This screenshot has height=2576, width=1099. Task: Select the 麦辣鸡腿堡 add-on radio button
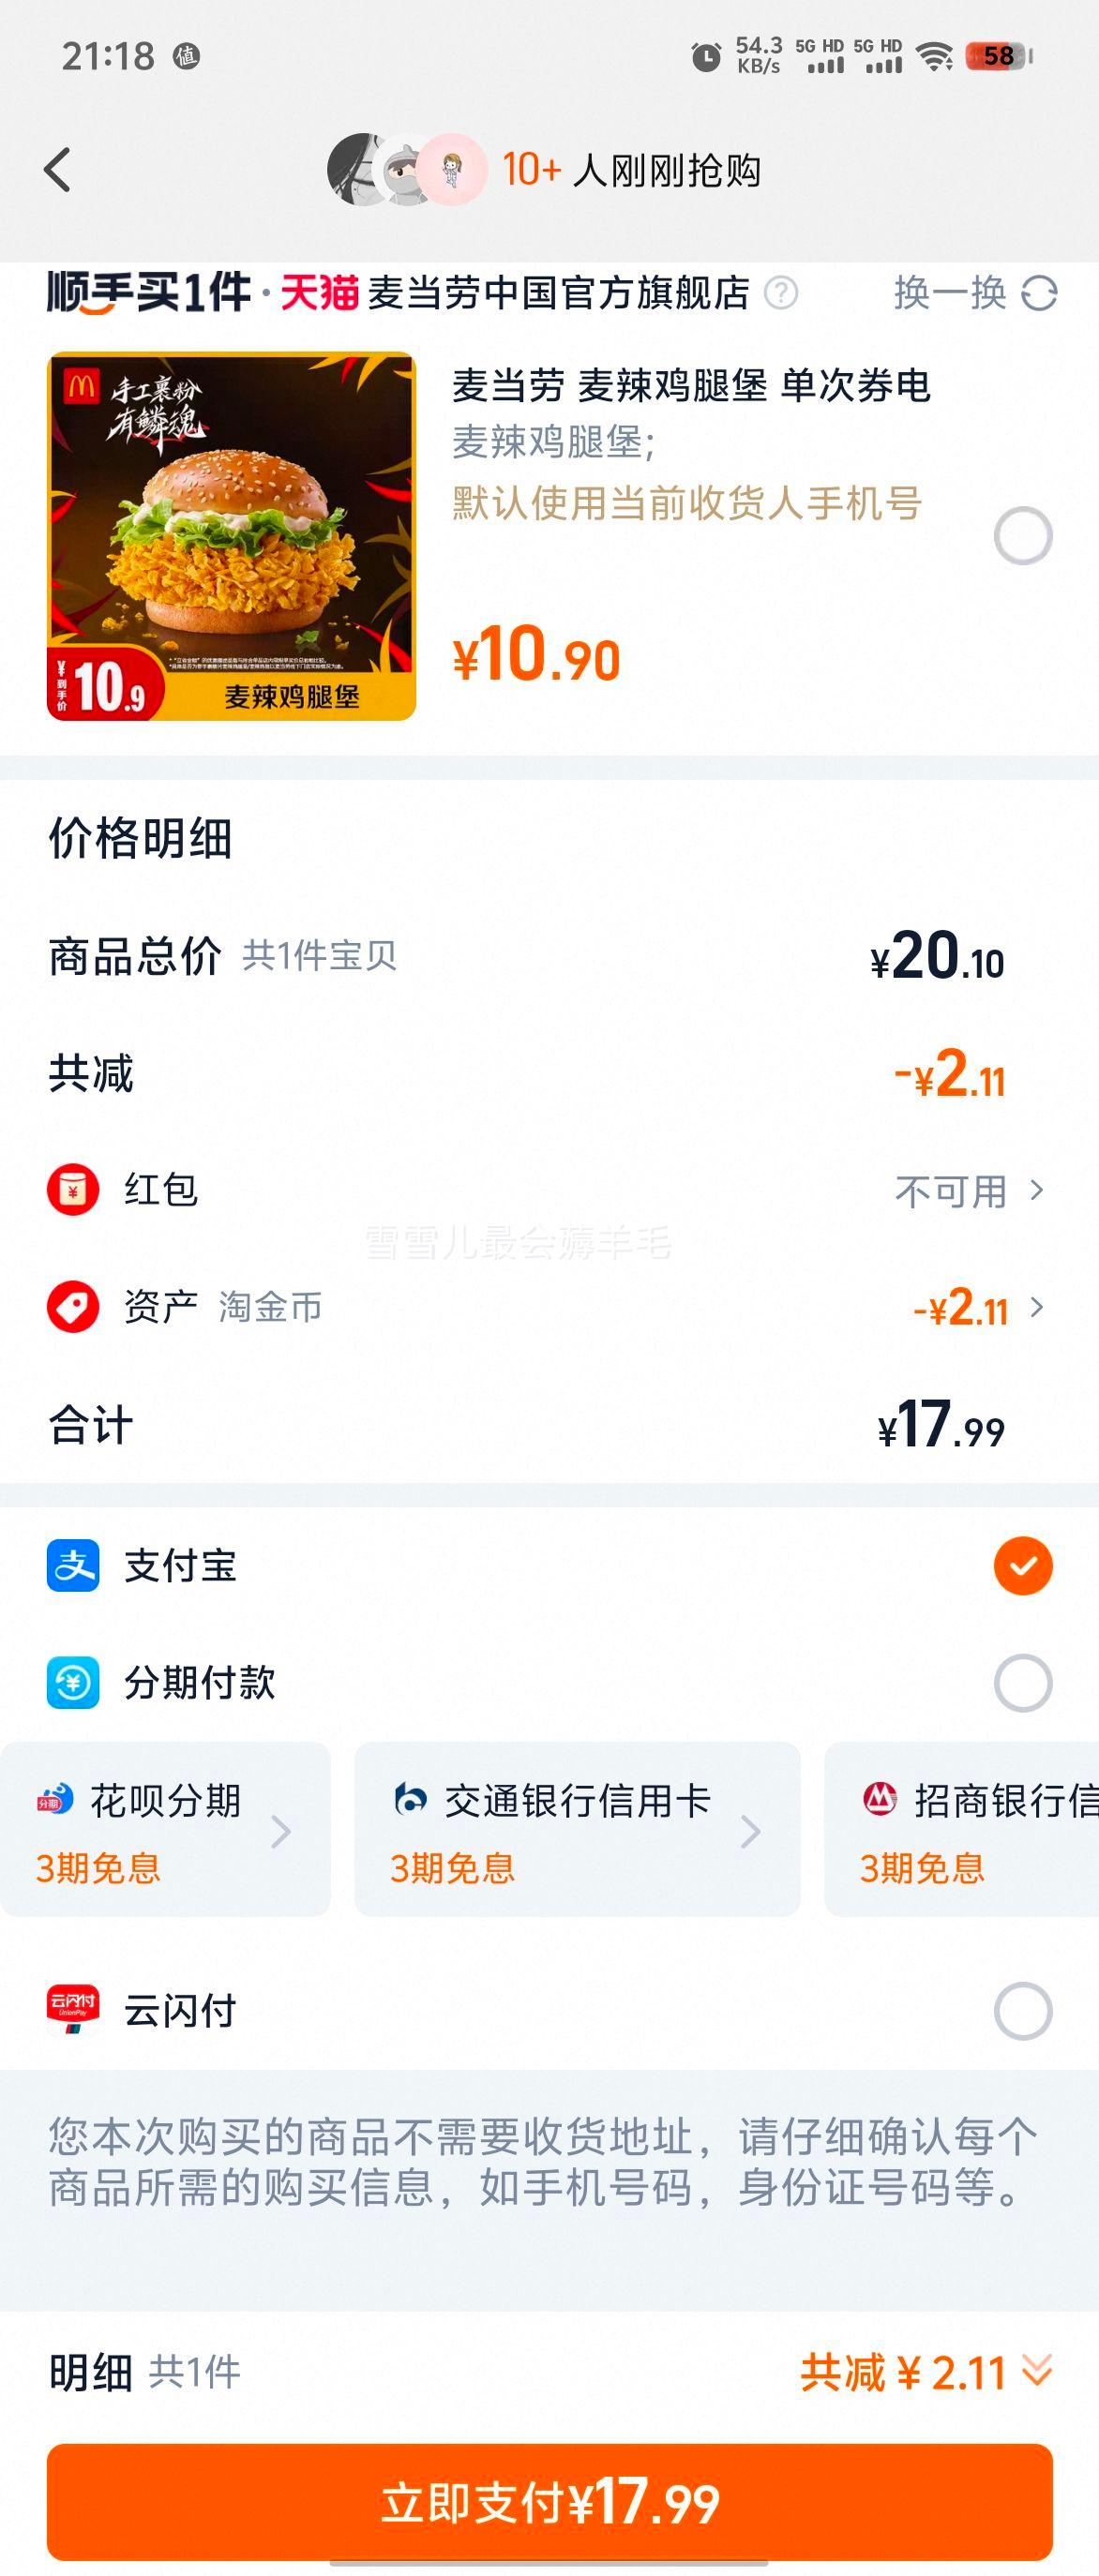[x=1022, y=536]
